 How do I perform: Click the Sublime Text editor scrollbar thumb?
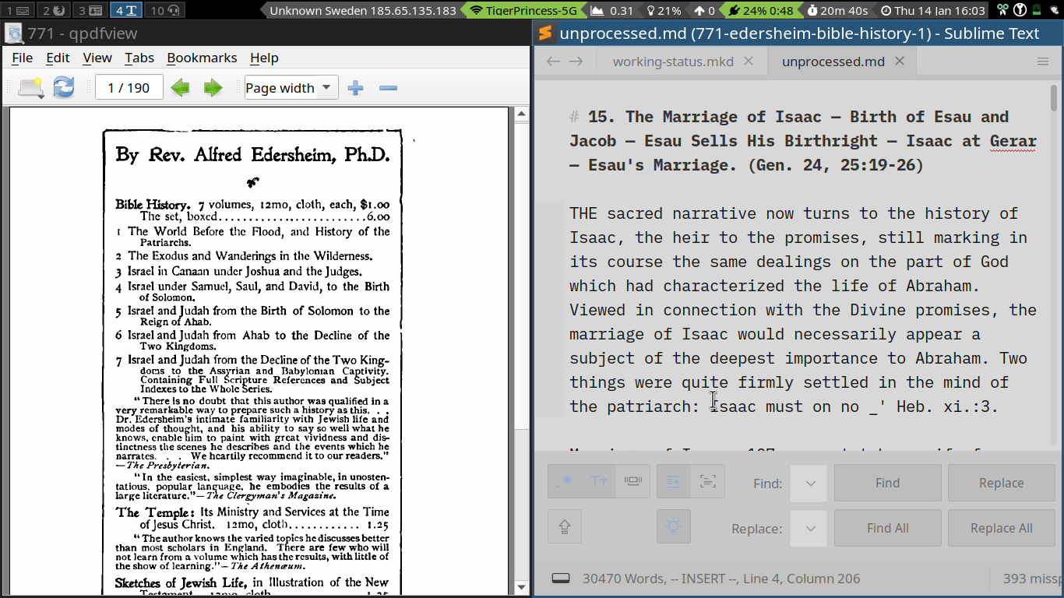click(x=1054, y=99)
